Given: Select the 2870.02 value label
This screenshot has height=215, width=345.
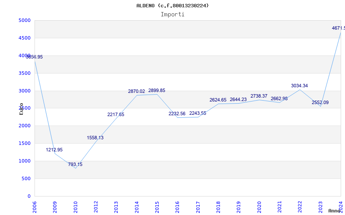Looking at the screenshot, I should (136, 92).
